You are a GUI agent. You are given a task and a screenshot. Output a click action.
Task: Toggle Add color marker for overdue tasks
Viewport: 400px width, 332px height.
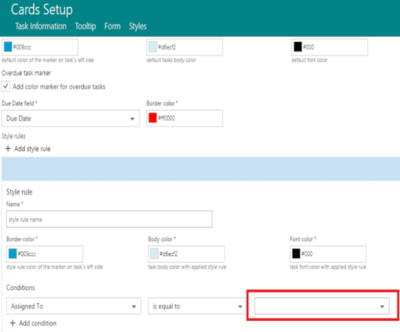pos(5,86)
